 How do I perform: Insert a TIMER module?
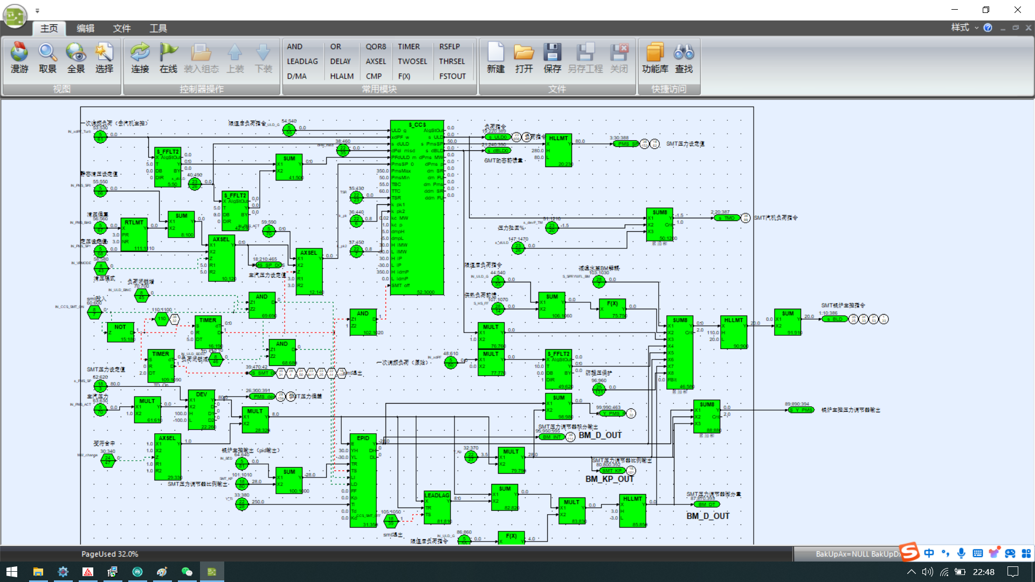click(x=409, y=47)
